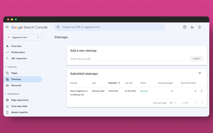Click the 1-1 of 1 pagination text
This screenshot has width=213, height=133.
tap(185, 103)
